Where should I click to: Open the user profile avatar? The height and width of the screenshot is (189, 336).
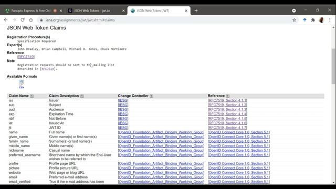click(321, 20)
